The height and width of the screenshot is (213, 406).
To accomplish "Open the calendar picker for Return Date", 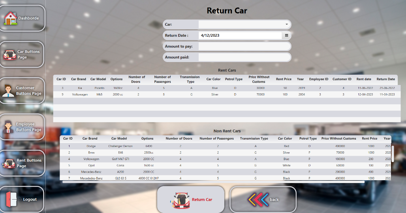I will [x=286, y=36].
